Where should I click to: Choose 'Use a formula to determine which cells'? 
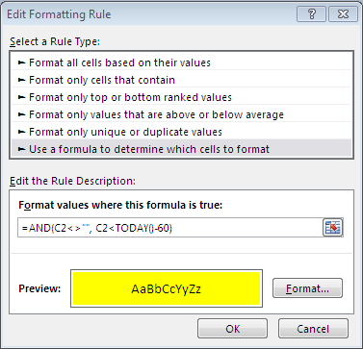[x=182, y=149]
